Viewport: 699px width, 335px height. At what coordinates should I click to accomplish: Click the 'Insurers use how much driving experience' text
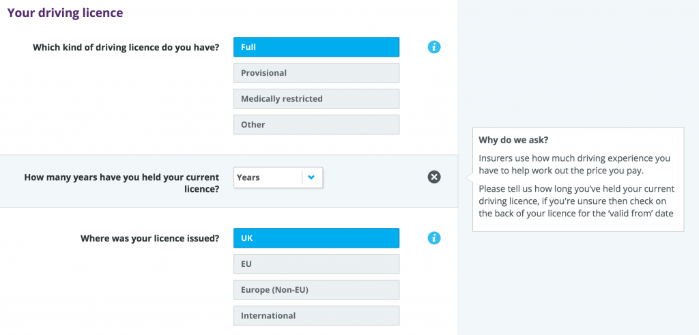click(574, 164)
